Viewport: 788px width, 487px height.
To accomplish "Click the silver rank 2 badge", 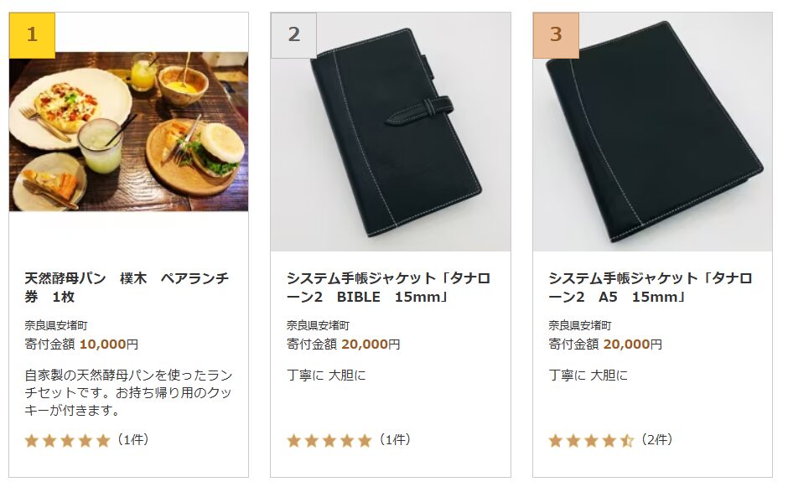I will pyautogui.click(x=294, y=34).
